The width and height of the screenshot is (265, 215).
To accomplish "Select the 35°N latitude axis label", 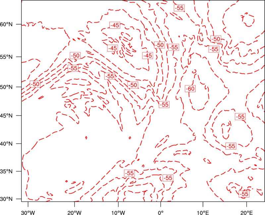I will click(6, 171).
